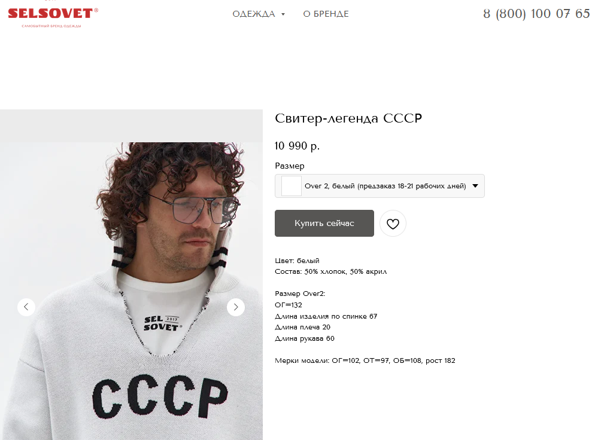The width and height of the screenshot is (595, 440).
Task: Go to the О БРЕНДЕ page
Action: pyautogui.click(x=326, y=14)
